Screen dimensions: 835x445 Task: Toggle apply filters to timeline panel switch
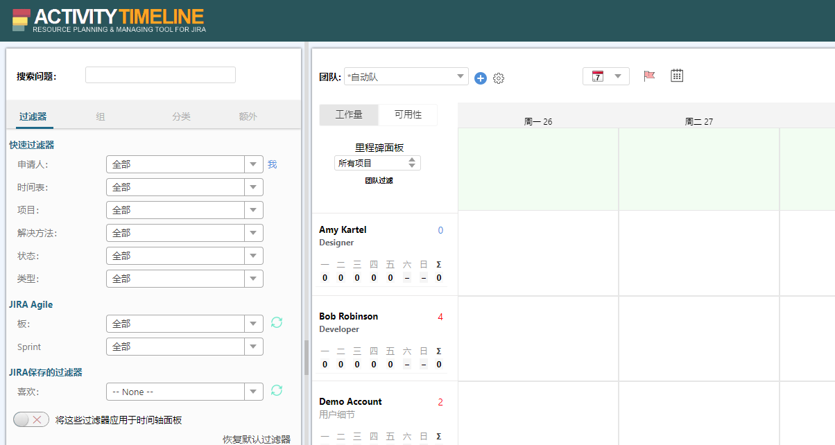tap(31, 419)
